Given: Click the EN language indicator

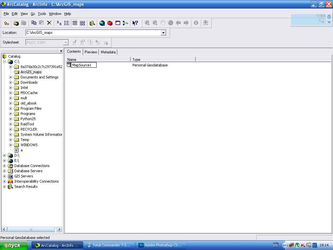Looking at the screenshot, I should [275, 245].
